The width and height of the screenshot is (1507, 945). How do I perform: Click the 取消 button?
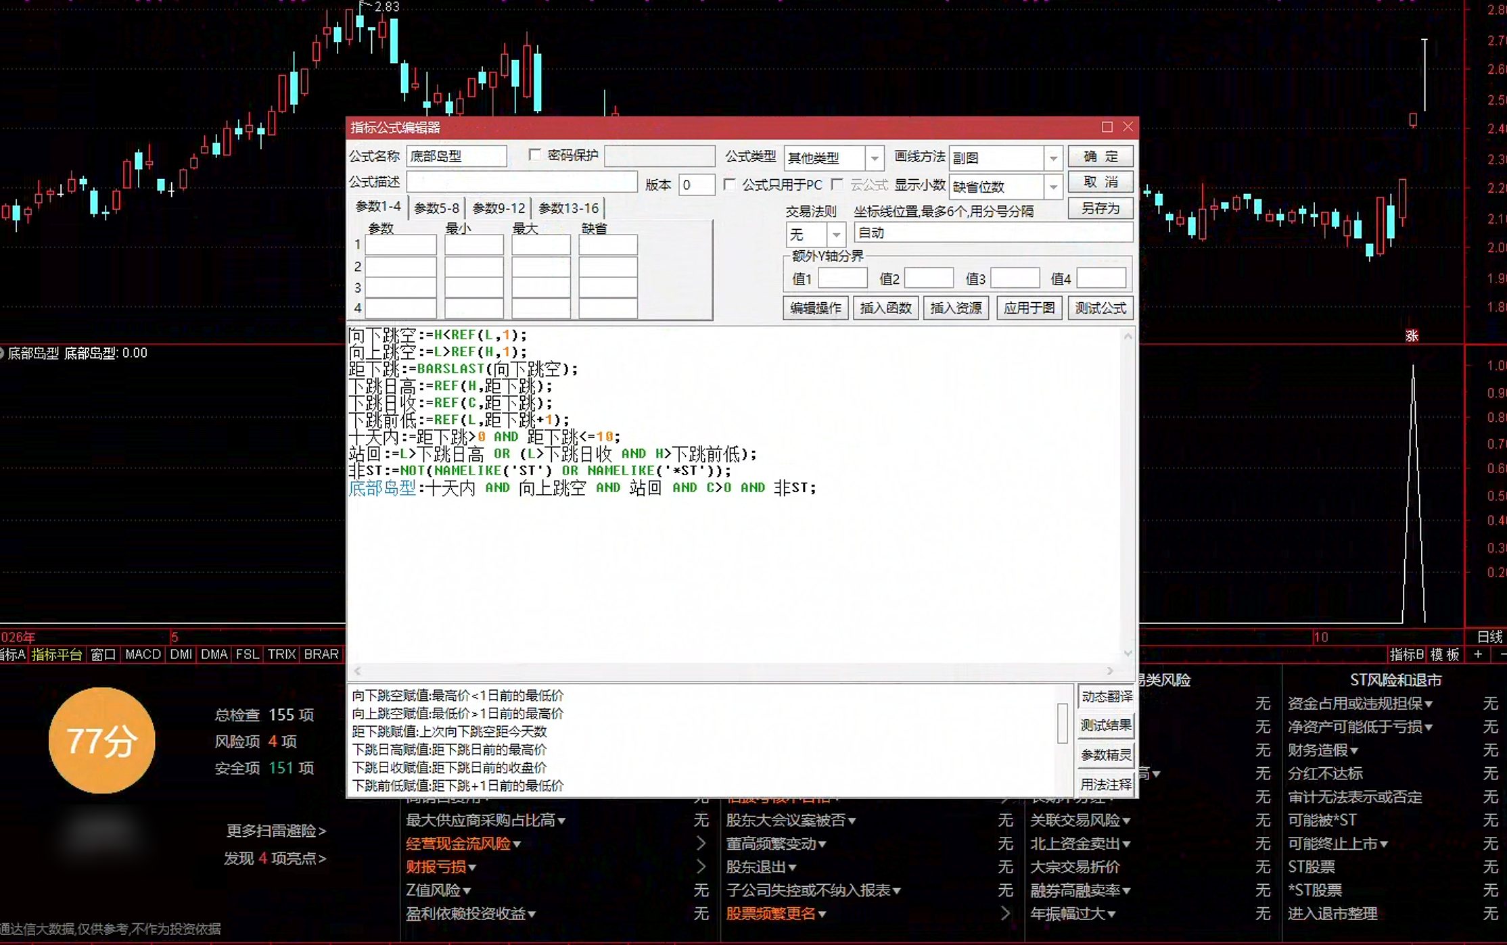(x=1100, y=183)
